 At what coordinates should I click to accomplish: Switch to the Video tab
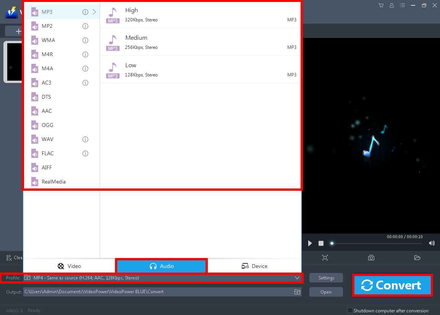(x=69, y=266)
